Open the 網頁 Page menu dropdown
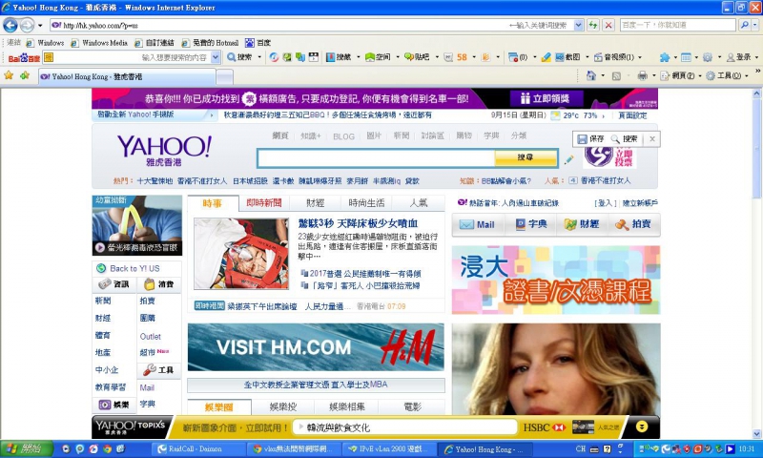 point(700,76)
